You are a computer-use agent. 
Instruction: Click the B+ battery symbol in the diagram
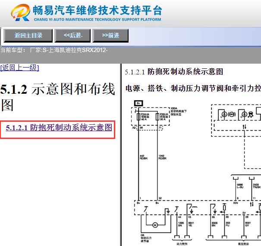(x=138, y=103)
